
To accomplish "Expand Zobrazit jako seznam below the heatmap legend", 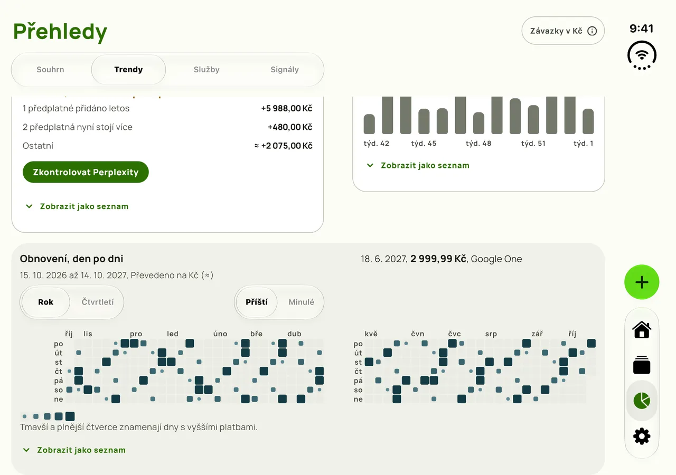I will click(74, 450).
